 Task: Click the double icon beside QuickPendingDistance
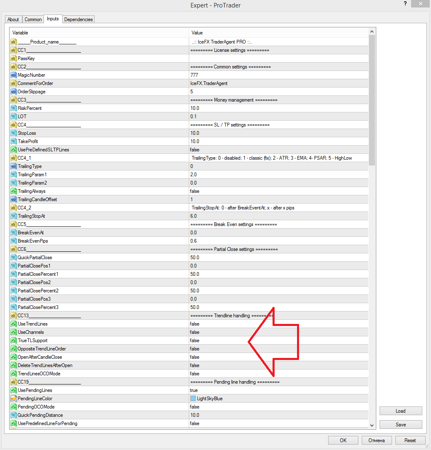pyautogui.click(x=14, y=415)
